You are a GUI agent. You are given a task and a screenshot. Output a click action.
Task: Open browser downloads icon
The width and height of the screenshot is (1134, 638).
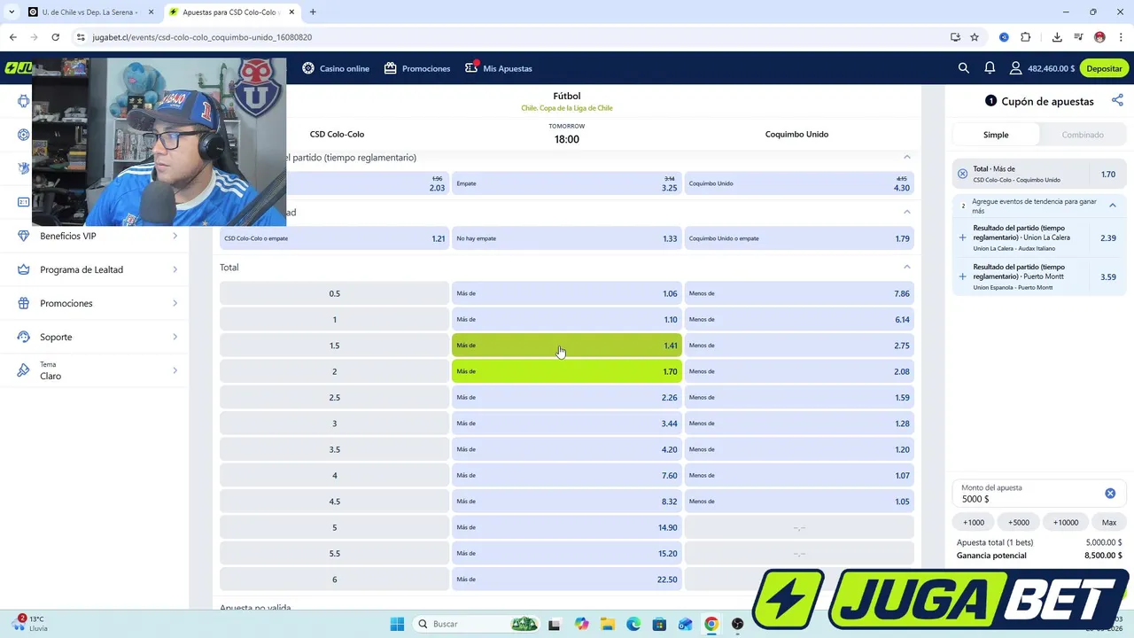point(1057,37)
